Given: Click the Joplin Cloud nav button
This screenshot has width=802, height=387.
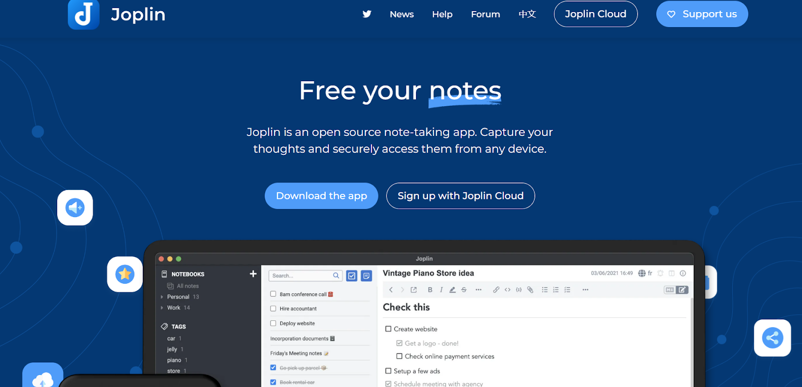Looking at the screenshot, I should pyautogui.click(x=595, y=14).
